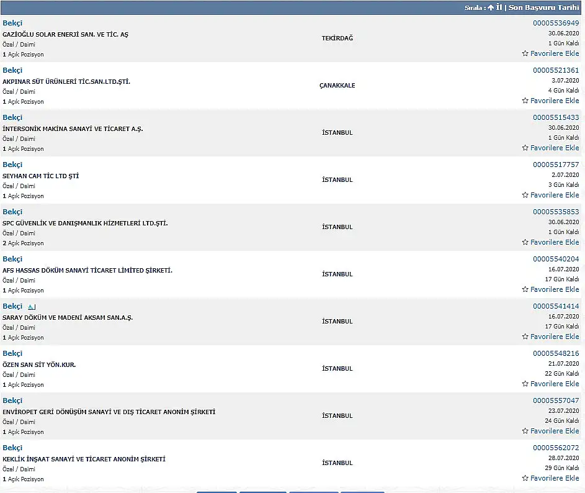The height and width of the screenshot is (493, 585).
Task: Click the deadline date 2.07.2020
Action: click(565, 175)
